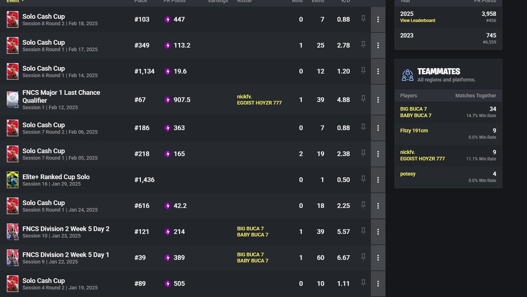Open potesy teammate profile
Screen dimensions: 527x297
coord(408,174)
